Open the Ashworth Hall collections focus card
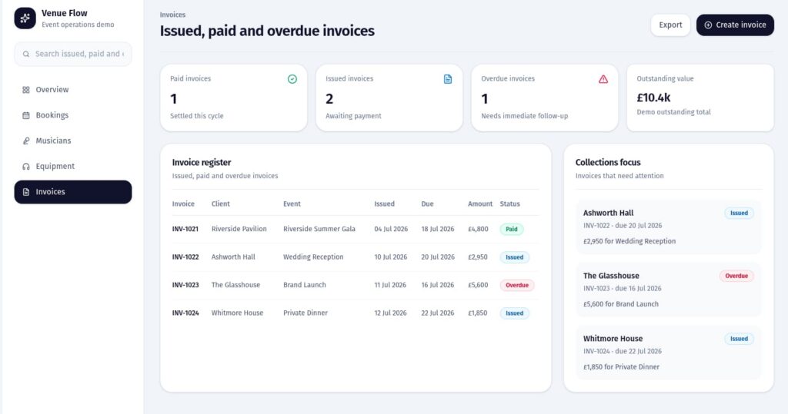 tap(668, 227)
